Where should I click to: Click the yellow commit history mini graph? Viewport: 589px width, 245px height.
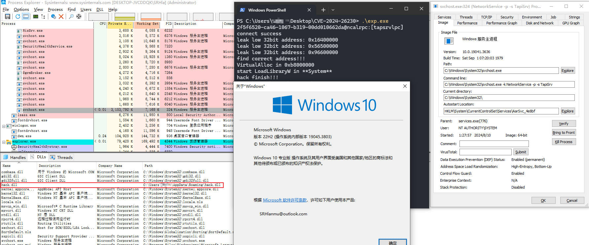tap(125, 17)
